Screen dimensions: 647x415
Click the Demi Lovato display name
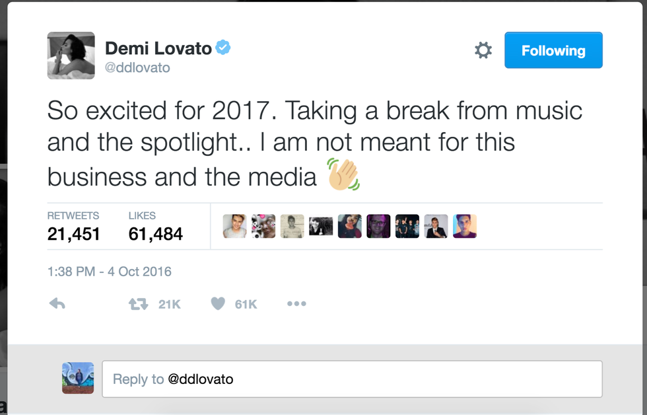(158, 48)
